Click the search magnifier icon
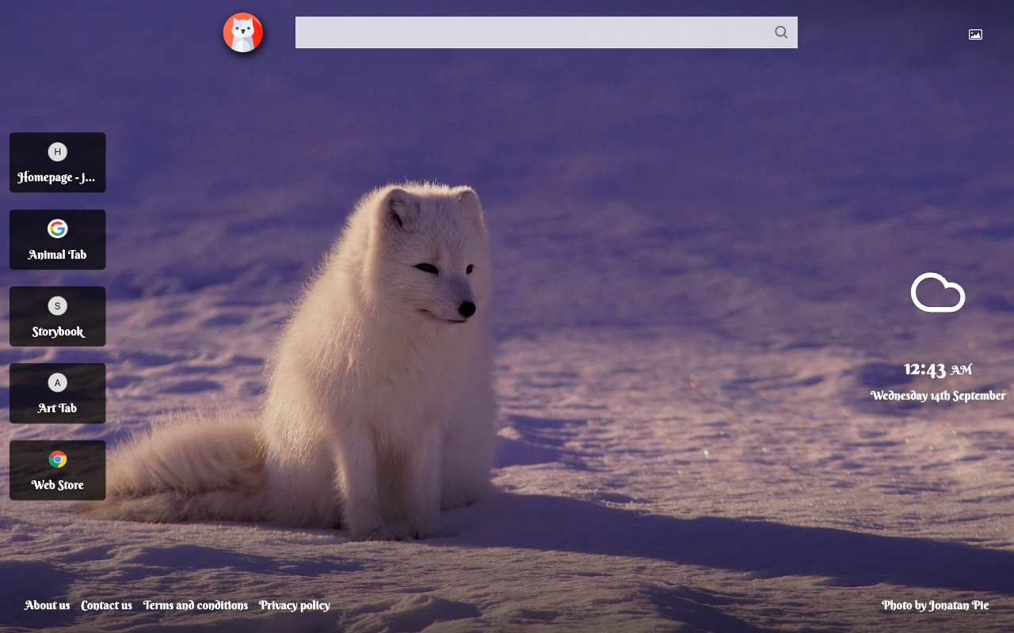Image resolution: width=1014 pixels, height=633 pixels. (x=780, y=32)
